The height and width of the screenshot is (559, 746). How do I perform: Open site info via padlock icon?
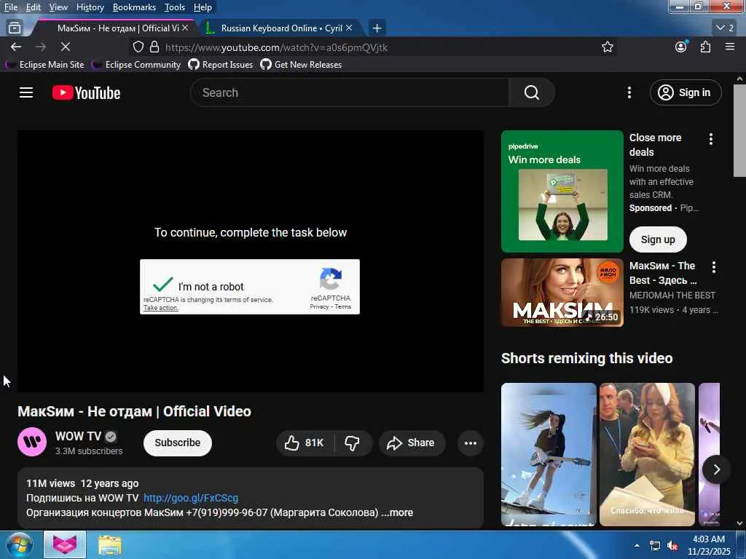154,47
